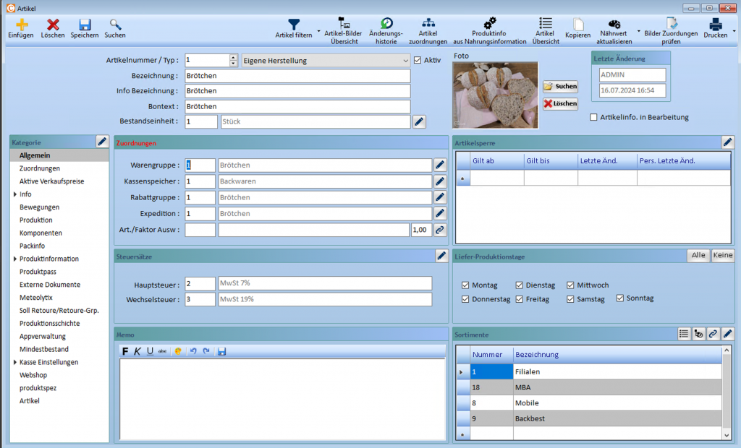
Task: Edit Warengruppe with pencil icon
Action: click(440, 165)
